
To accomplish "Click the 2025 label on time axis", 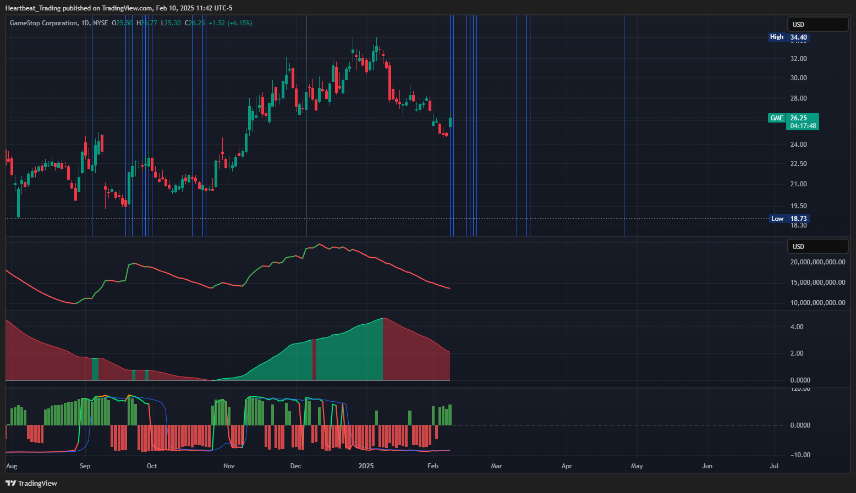I will pyautogui.click(x=366, y=466).
